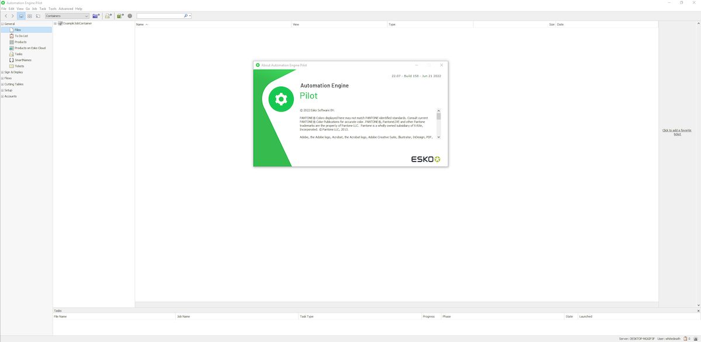Sort tasks by Phase column
The image size is (701, 342).
502,316
